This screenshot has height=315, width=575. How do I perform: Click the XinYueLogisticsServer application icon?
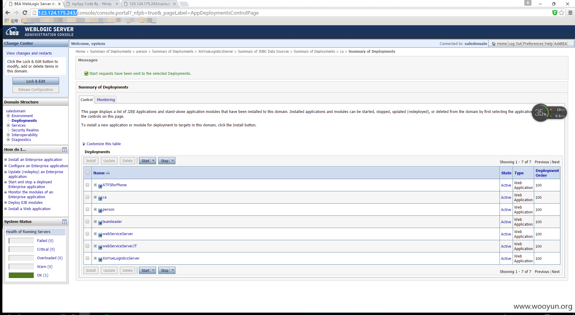pyautogui.click(x=100, y=259)
